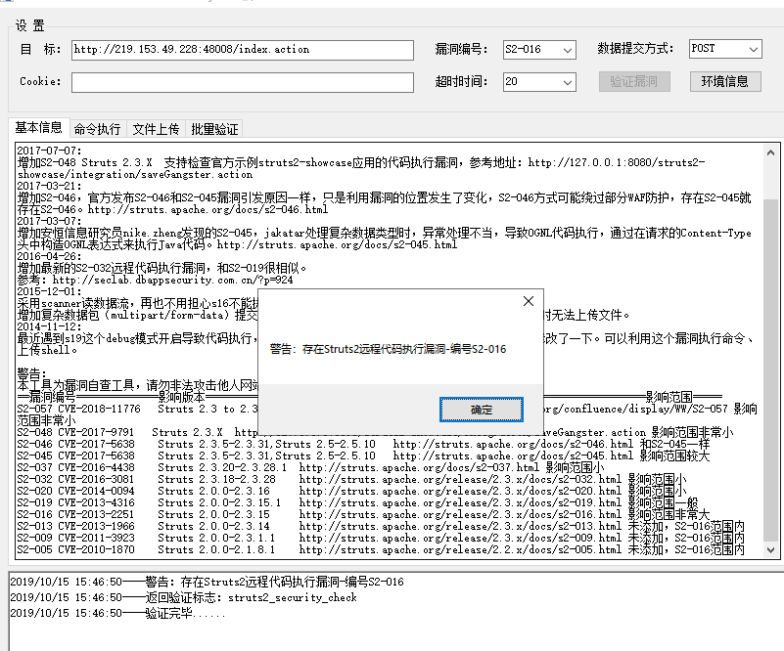This screenshot has width=784, height=651.
Task: Click the dialog text 警告：存在Struts2远程代码执行漏洞
Action: [x=388, y=349]
